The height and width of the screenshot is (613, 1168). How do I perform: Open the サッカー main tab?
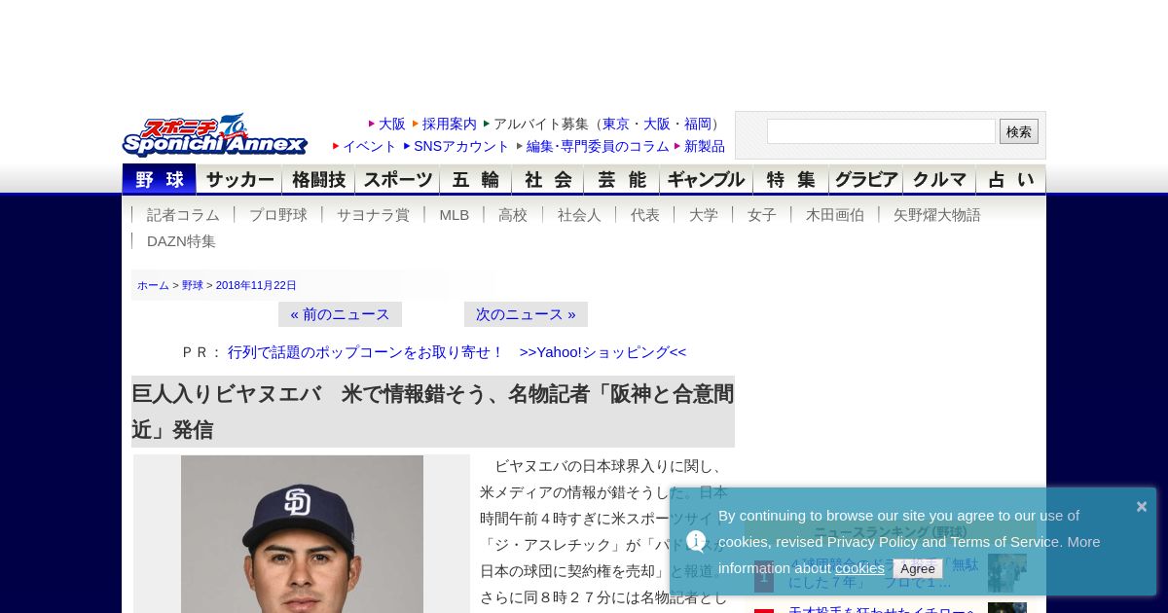click(x=239, y=179)
